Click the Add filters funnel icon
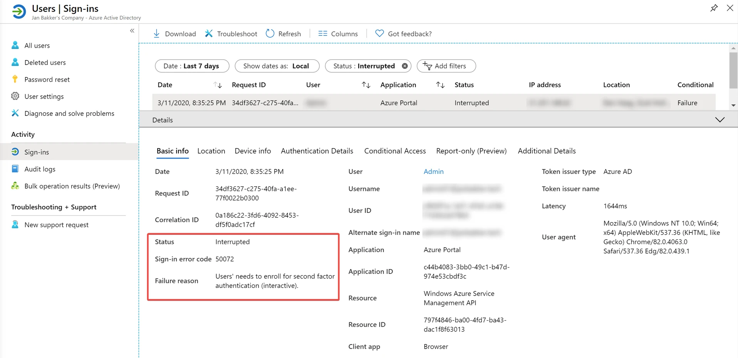Image resolution: width=738 pixels, height=358 pixels. tap(427, 66)
